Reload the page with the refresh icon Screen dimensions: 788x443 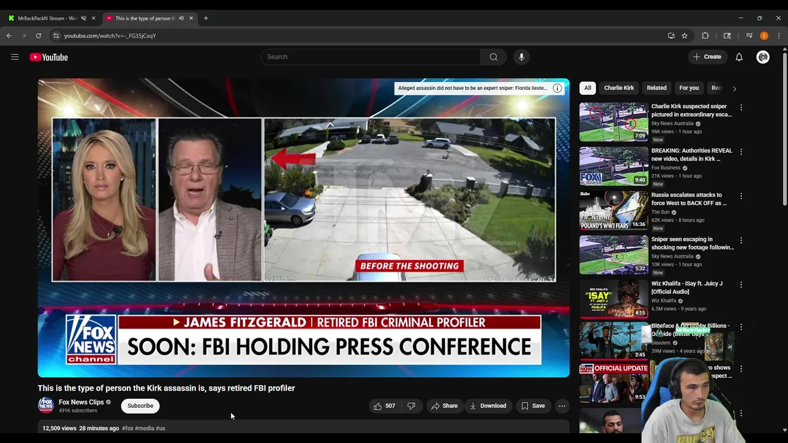click(x=38, y=36)
